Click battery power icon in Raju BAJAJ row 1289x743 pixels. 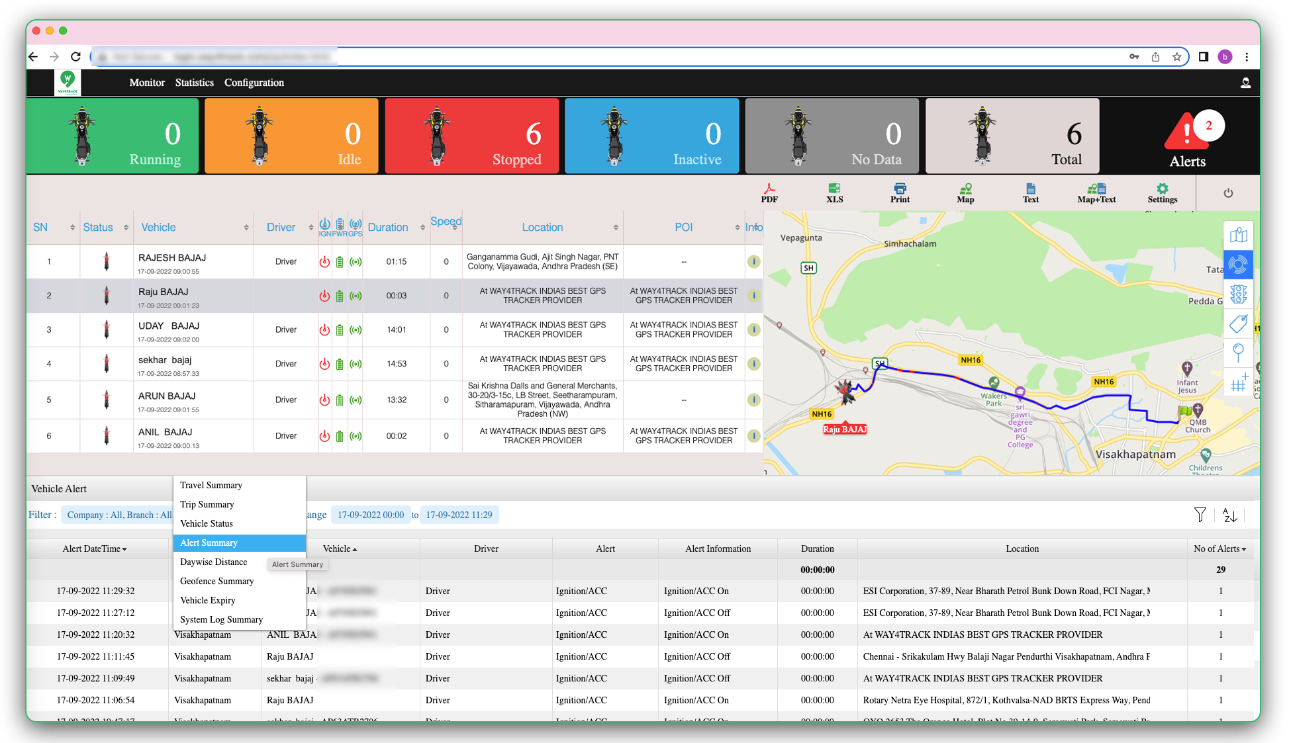tap(340, 296)
